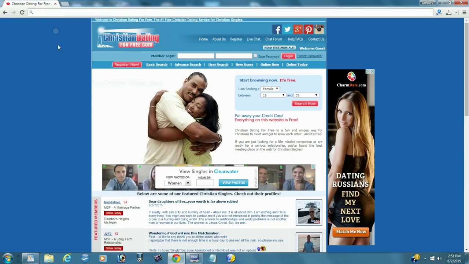Click emoticon after J2E2's note text
The image size is (469, 264).
tap(261, 249)
